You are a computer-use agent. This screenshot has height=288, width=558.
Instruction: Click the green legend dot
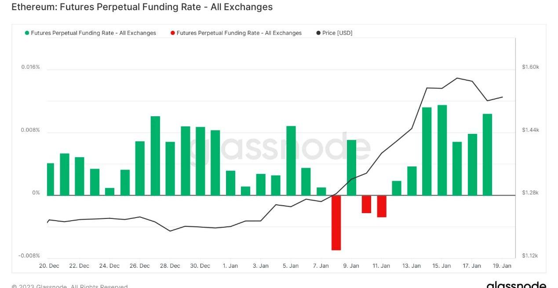(27, 33)
